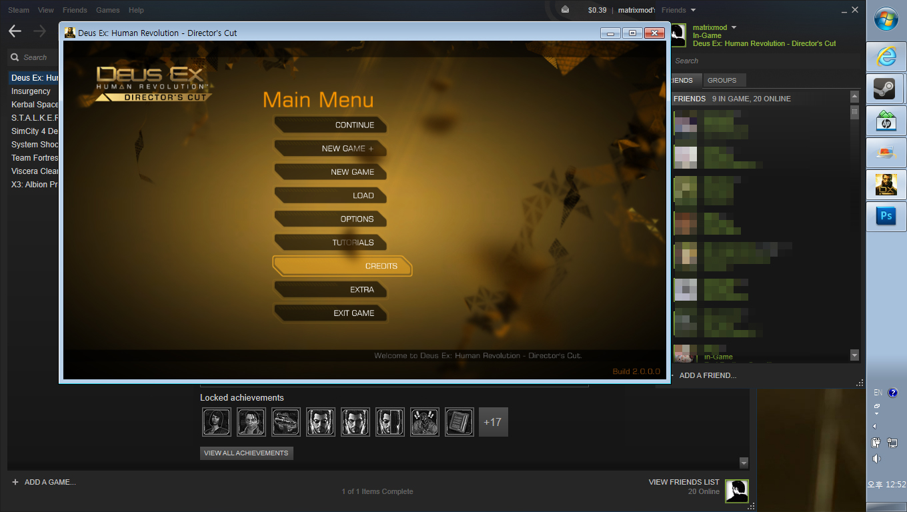Open the HP app on the taskbar
The image size is (907, 512).
(x=886, y=121)
